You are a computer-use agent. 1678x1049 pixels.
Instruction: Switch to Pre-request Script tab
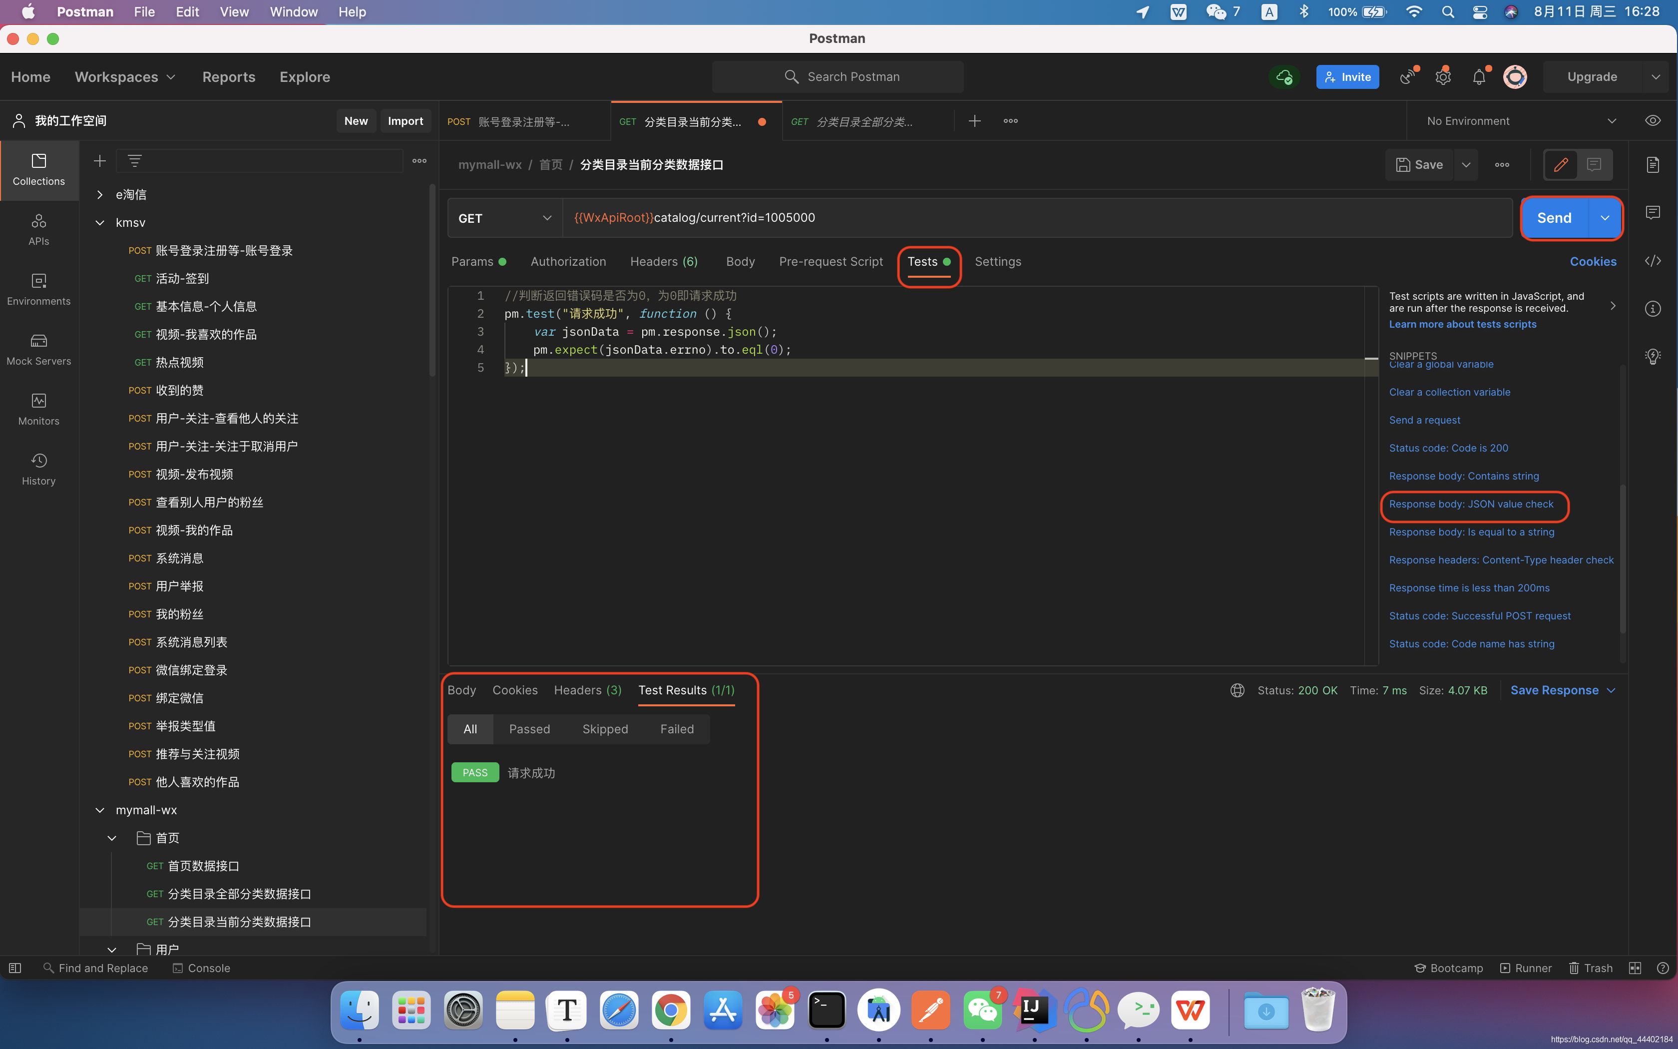pos(831,262)
